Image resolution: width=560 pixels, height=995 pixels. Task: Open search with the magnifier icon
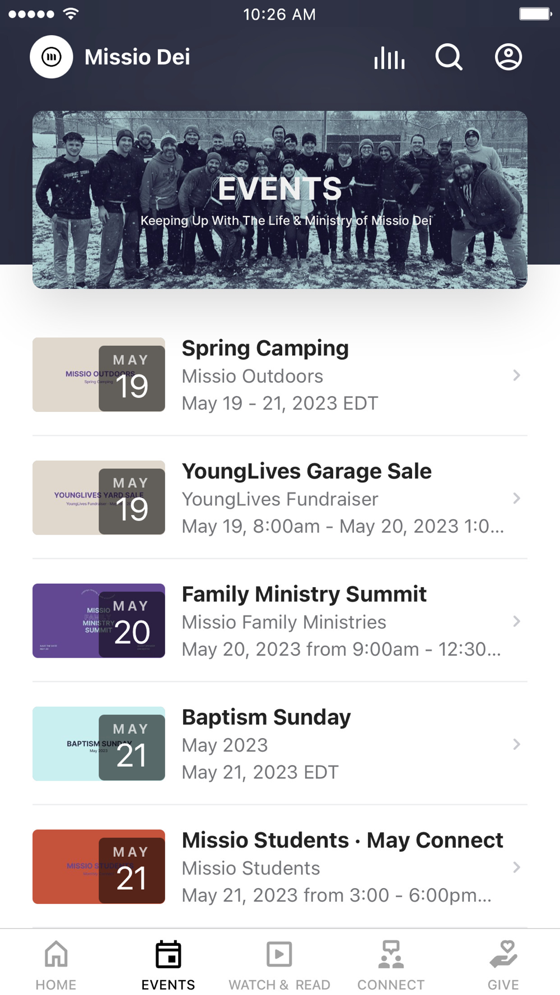point(449,57)
